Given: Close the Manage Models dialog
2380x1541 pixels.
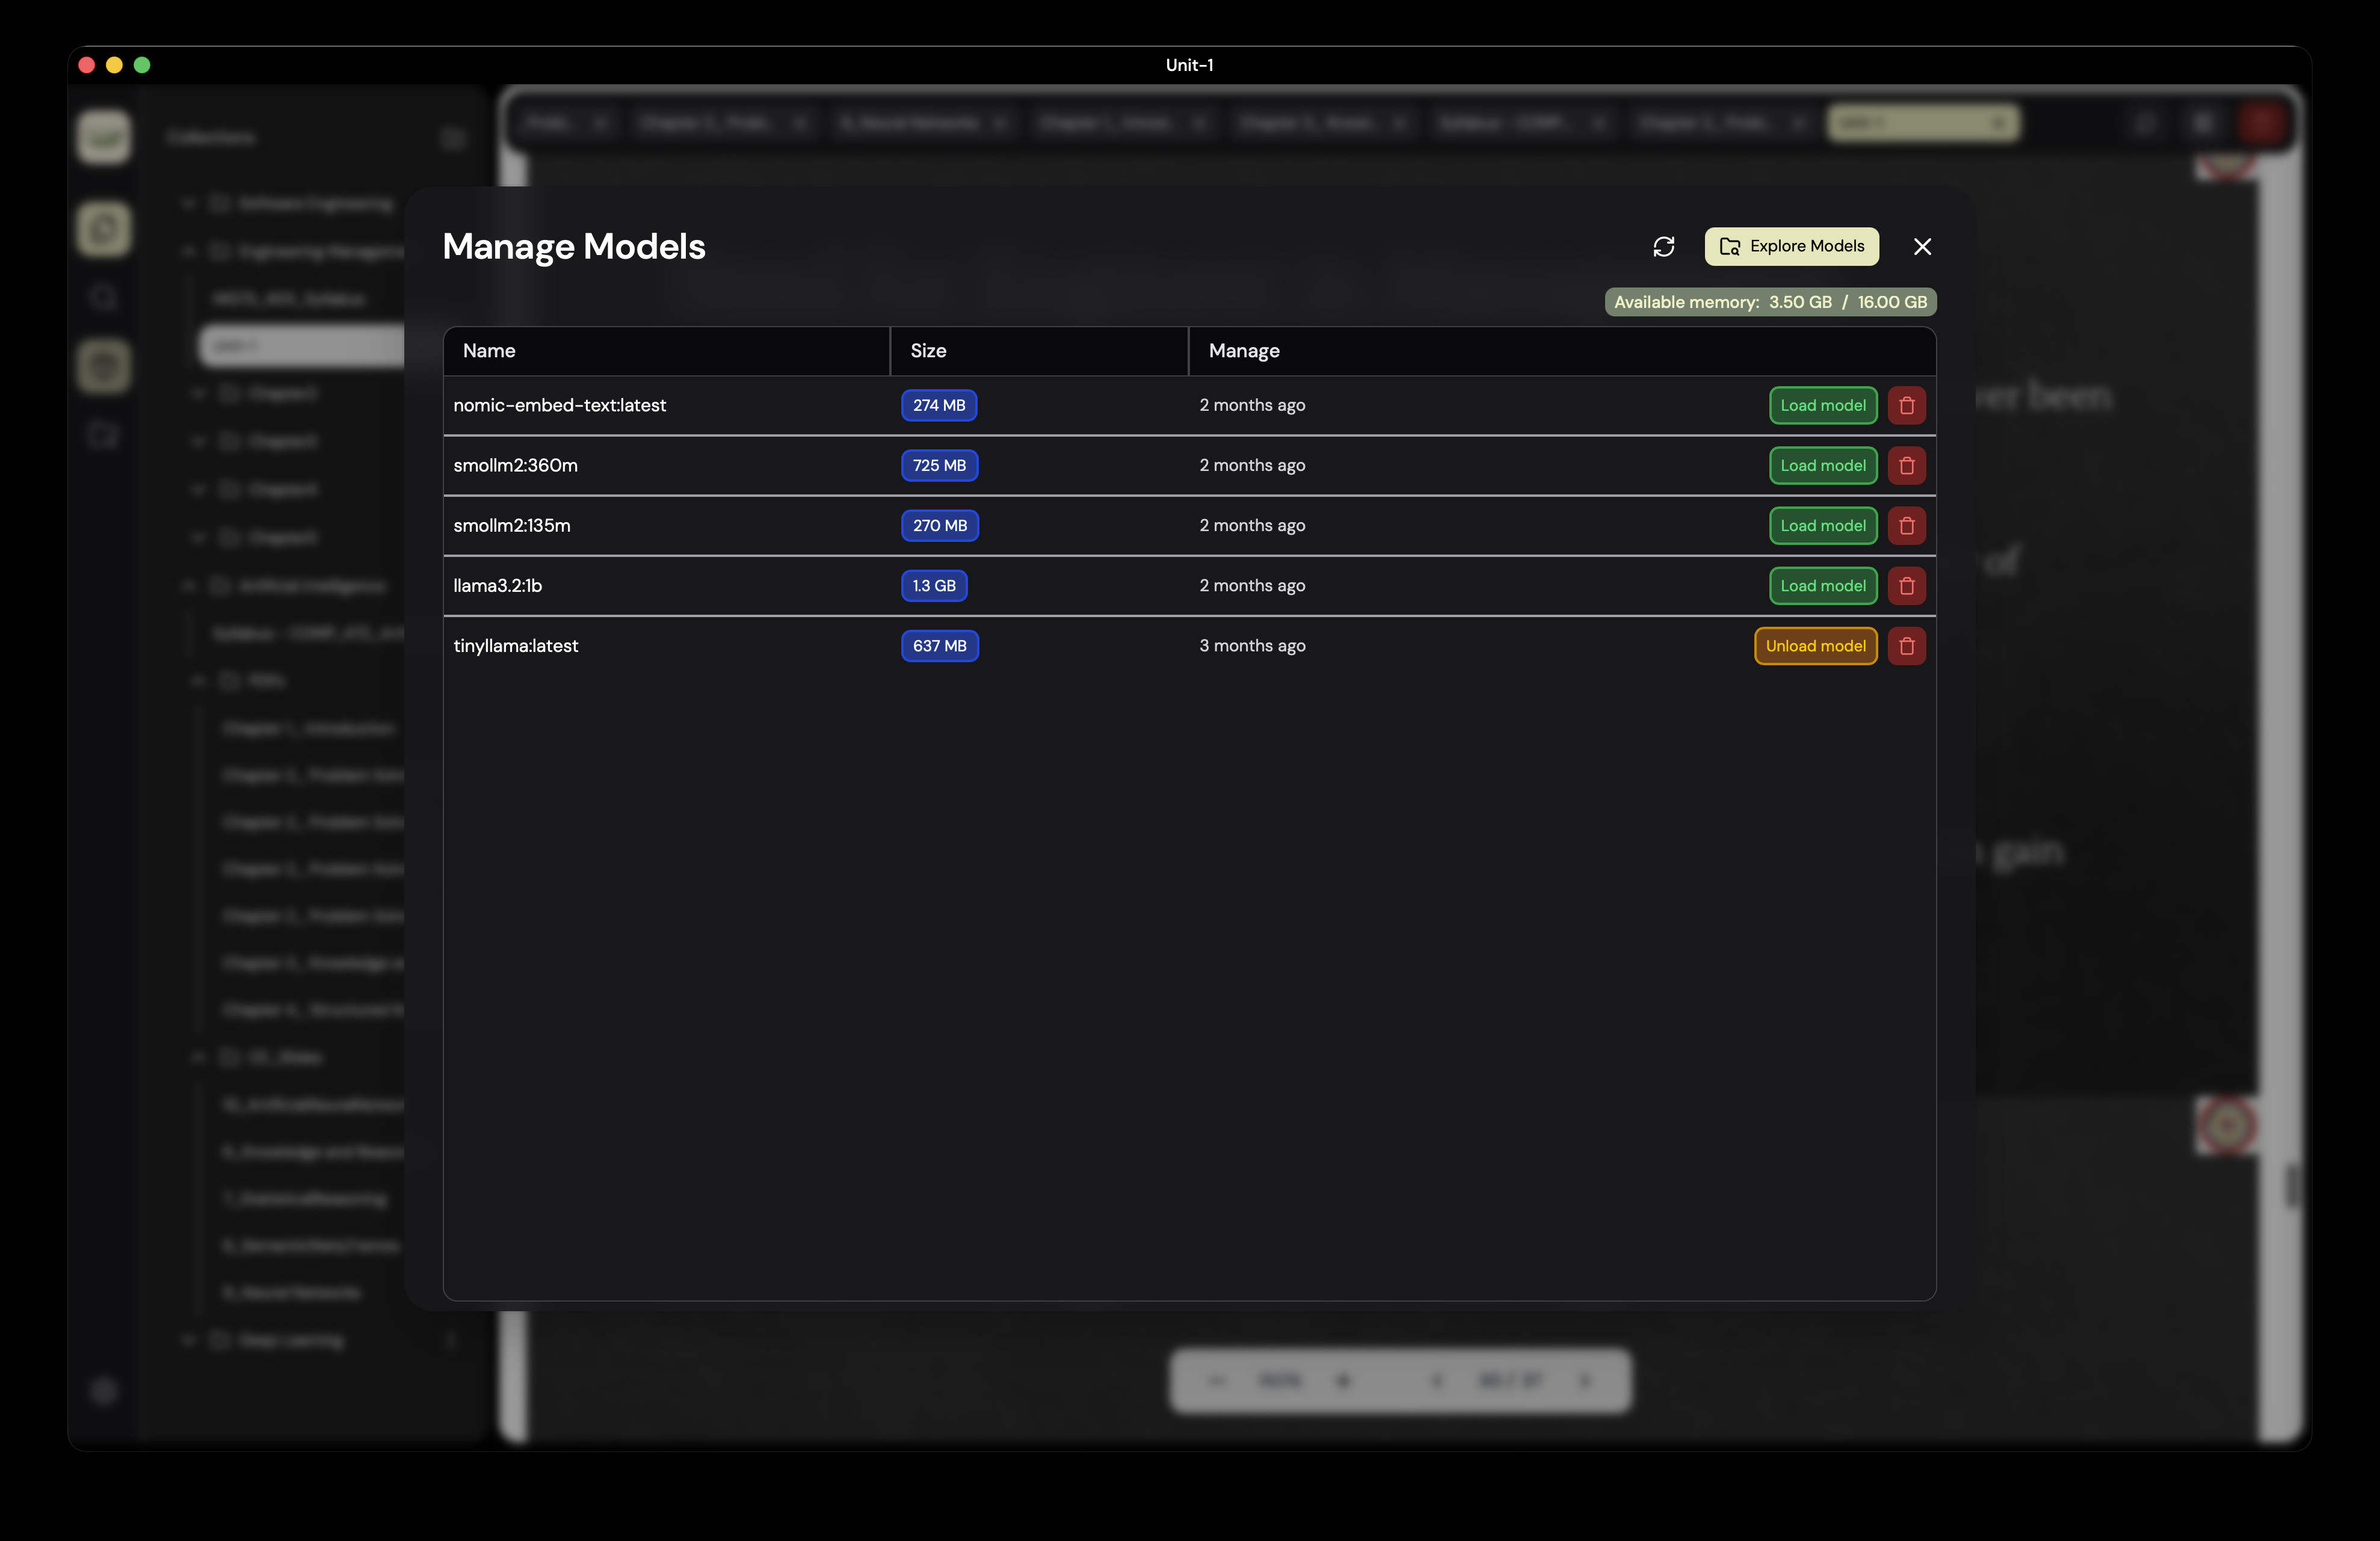Looking at the screenshot, I should click(x=1921, y=247).
